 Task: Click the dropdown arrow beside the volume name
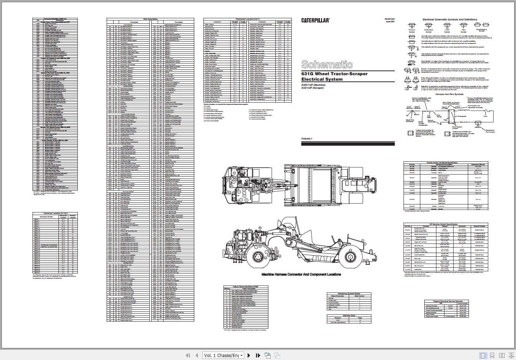pos(242,355)
